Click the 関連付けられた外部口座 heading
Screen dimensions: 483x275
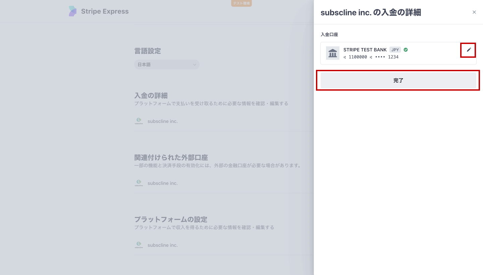171,157
